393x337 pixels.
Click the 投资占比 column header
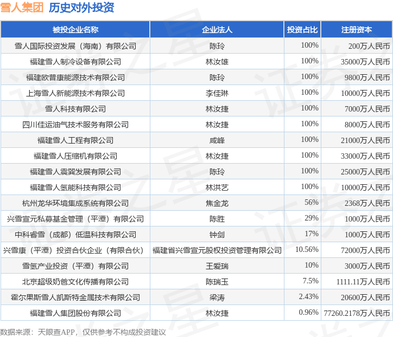coord(302,30)
